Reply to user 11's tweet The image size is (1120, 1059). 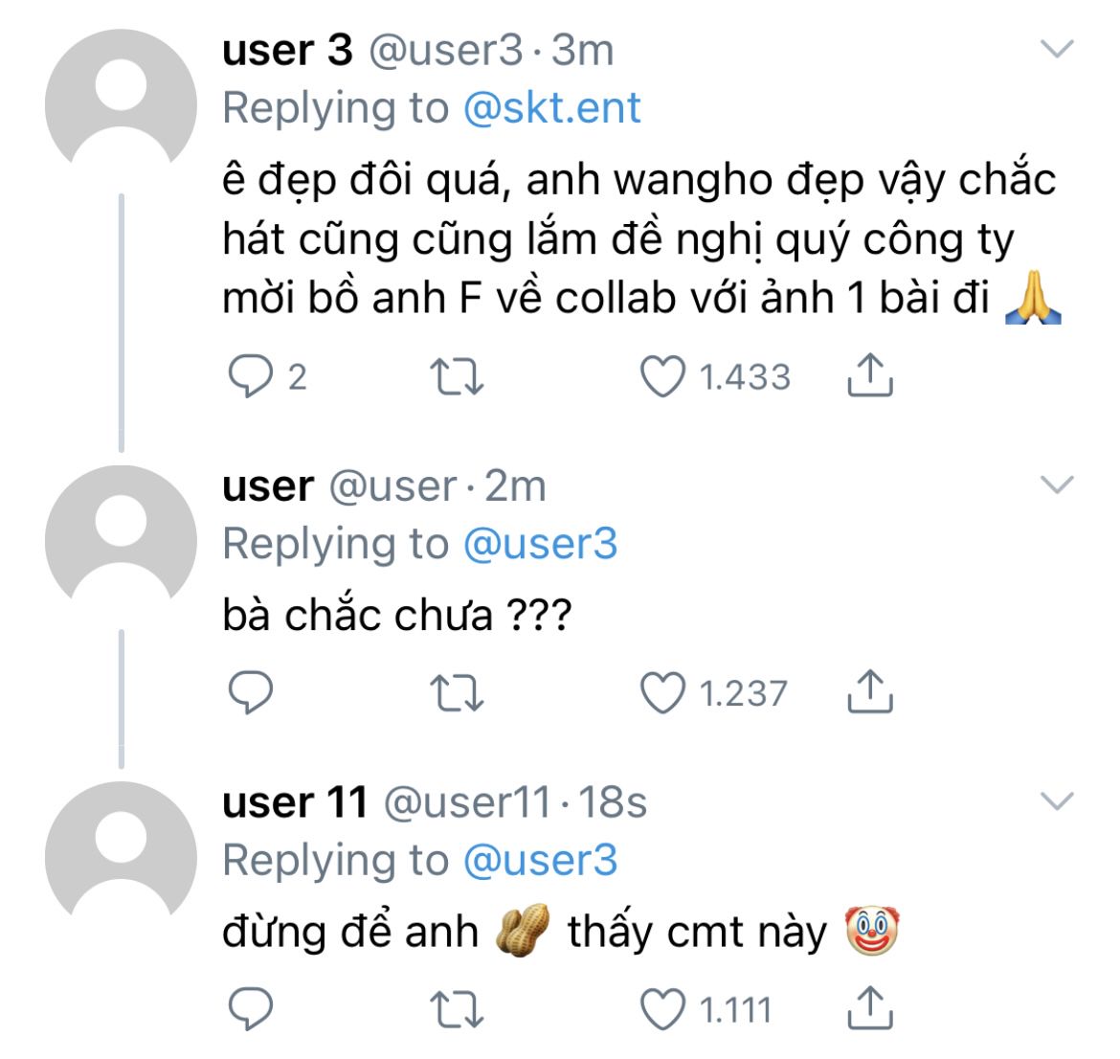(x=250, y=1009)
